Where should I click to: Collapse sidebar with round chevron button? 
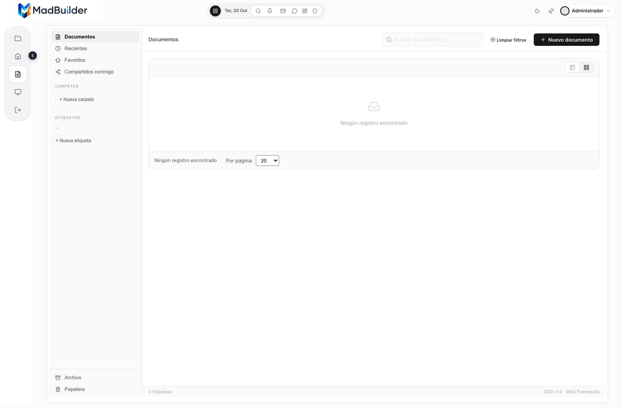pyautogui.click(x=33, y=56)
